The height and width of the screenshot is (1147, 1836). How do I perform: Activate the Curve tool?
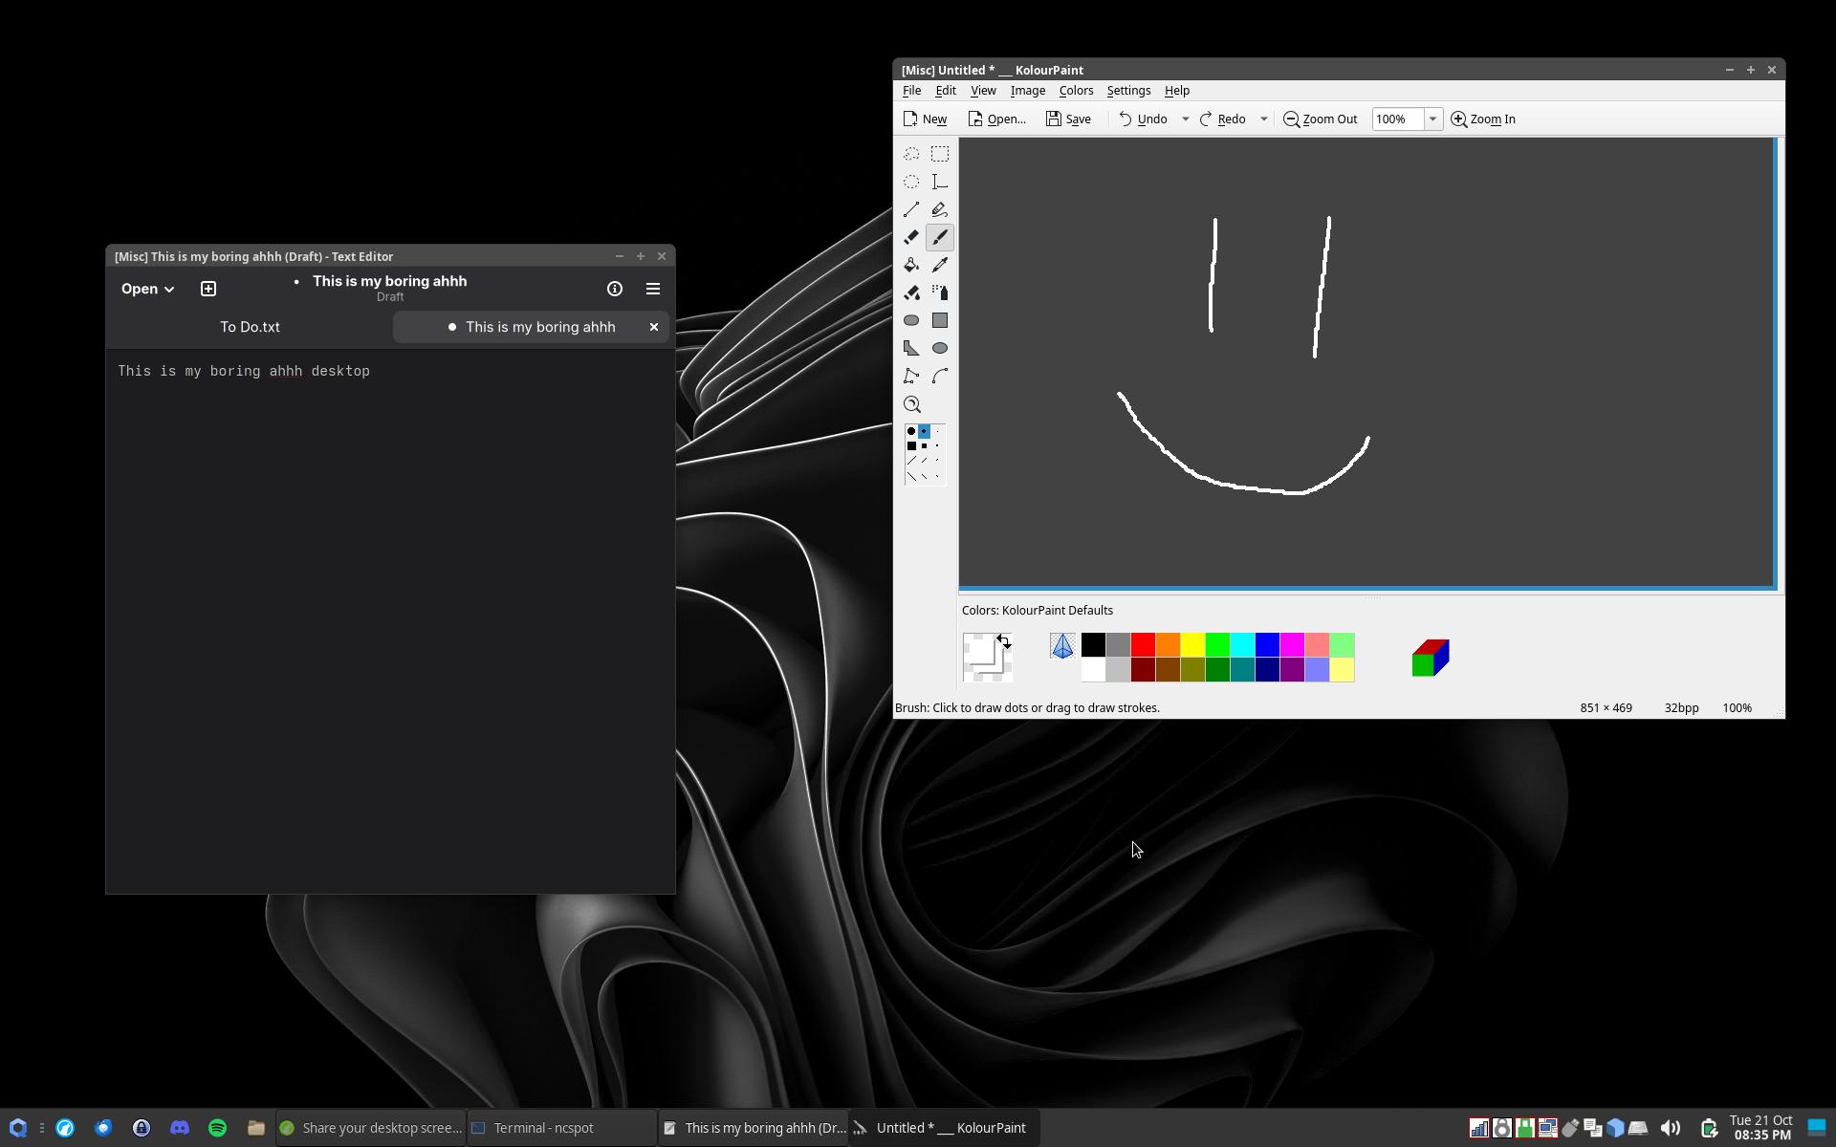click(x=940, y=376)
